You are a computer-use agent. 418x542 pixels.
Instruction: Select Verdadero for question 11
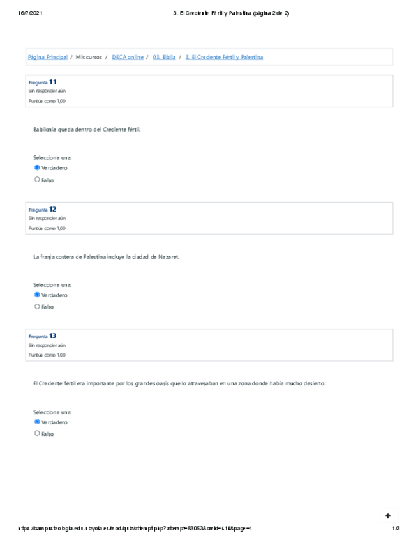pyautogui.click(x=37, y=168)
